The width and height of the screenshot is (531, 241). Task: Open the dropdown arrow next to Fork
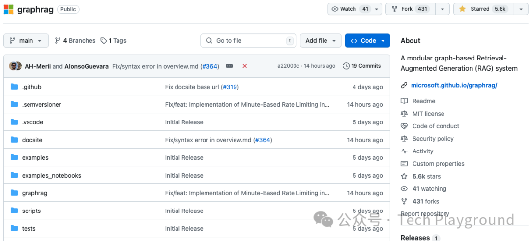442,9
